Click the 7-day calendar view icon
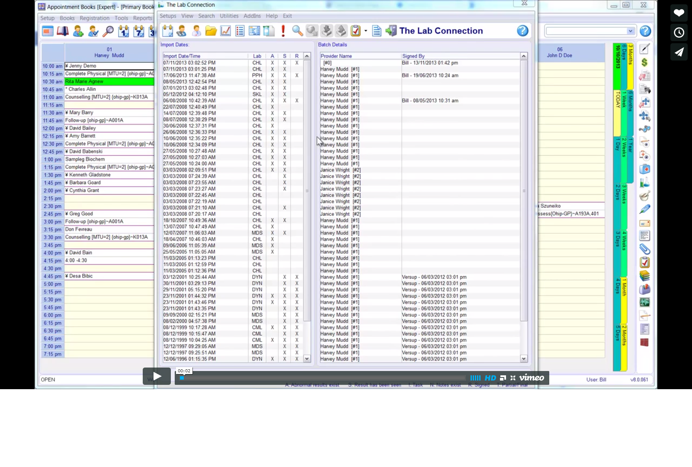692x467 pixels. tap(139, 31)
